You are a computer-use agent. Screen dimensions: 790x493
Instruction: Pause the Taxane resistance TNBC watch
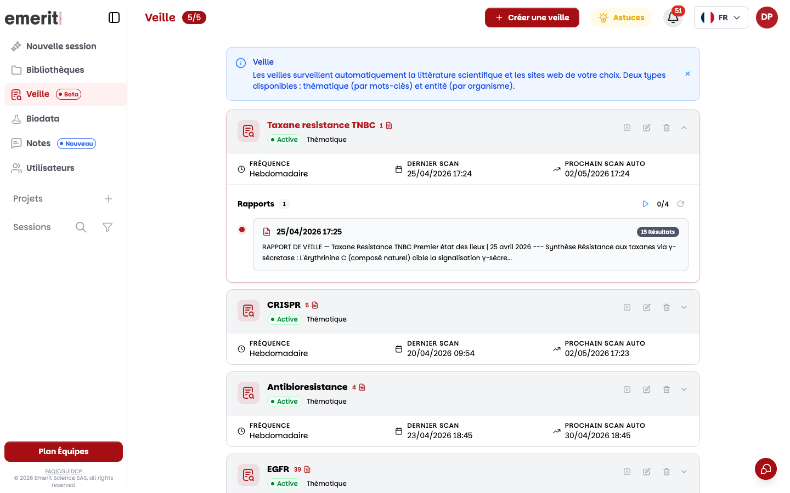[x=627, y=128]
